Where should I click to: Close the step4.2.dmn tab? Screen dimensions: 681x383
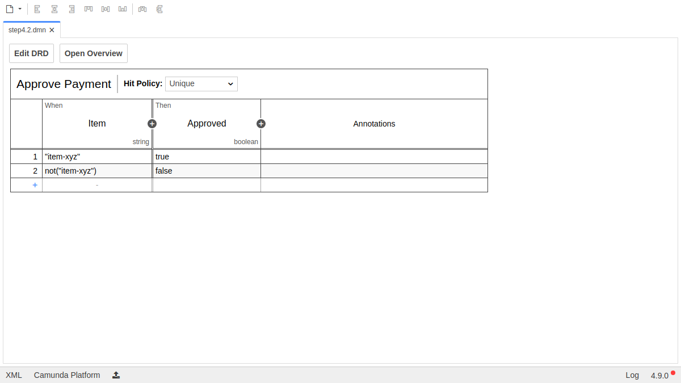52,30
